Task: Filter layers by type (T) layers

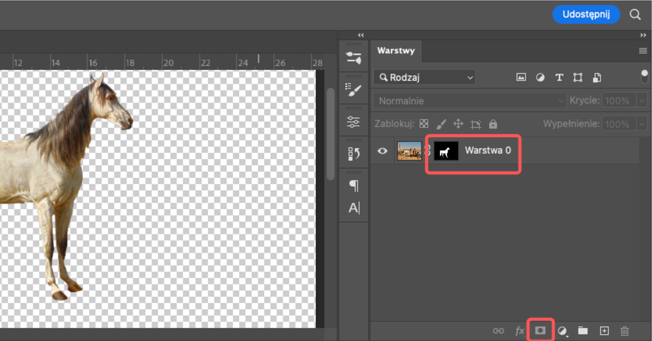Action: pyautogui.click(x=559, y=77)
